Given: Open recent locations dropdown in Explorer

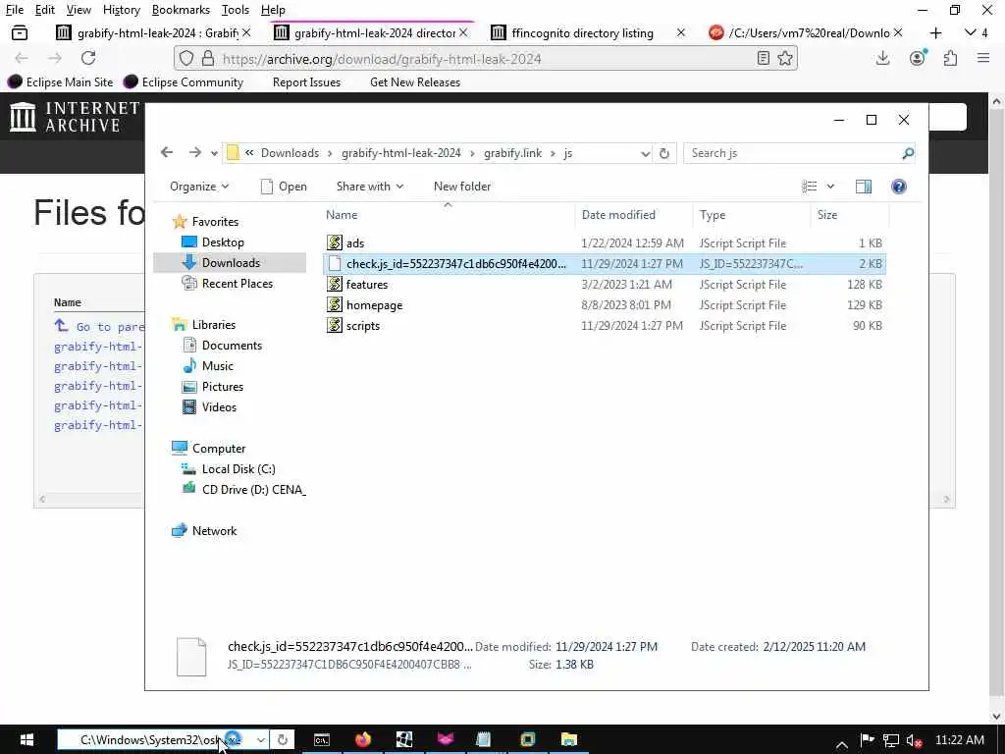Looking at the screenshot, I should [x=214, y=153].
